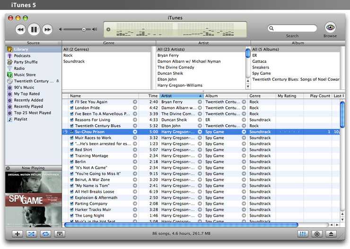
Task: Sort by Play Count column header
Action: coord(318,96)
